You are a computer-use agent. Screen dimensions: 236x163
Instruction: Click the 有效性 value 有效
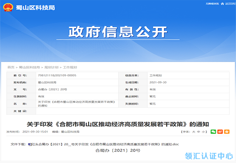(152, 89)
